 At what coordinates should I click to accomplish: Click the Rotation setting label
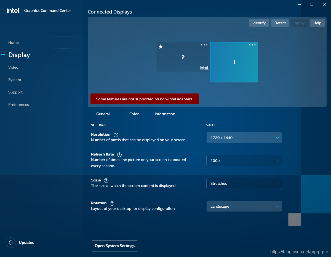pyautogui.click(x=99, y=203)
